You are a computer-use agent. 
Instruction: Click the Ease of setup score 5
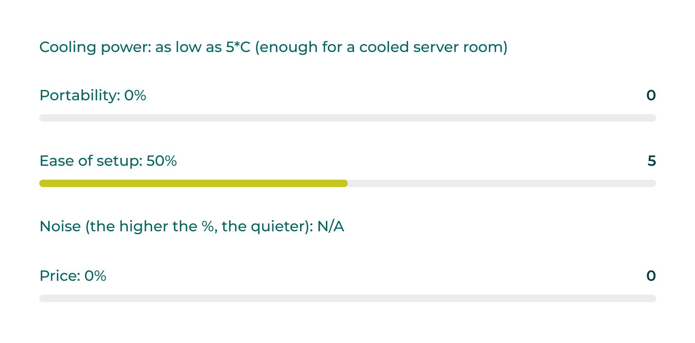[x=652, y=161]
